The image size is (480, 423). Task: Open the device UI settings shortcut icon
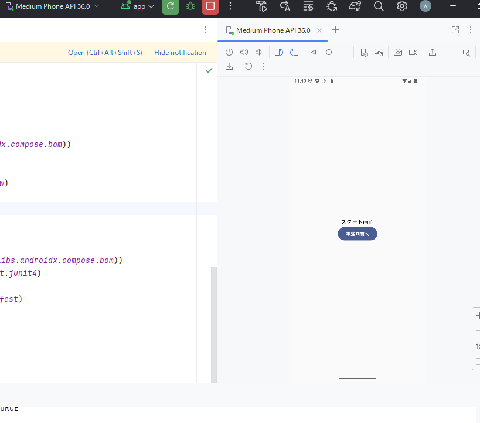(x=364, y=53)
